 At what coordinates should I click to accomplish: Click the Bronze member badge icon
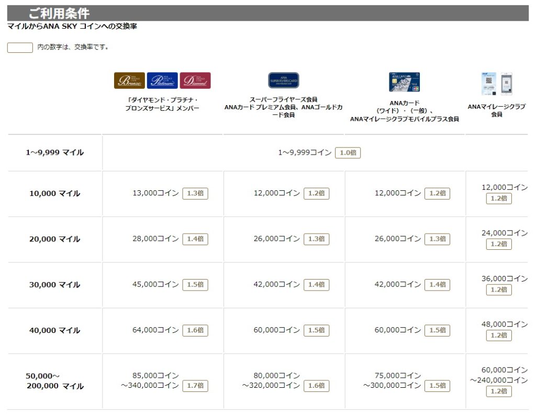[x=129, y=80]
